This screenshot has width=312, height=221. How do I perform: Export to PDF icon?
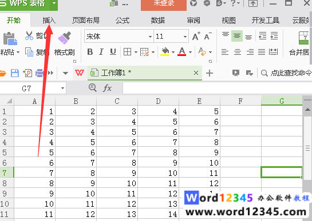click(27, 73)
